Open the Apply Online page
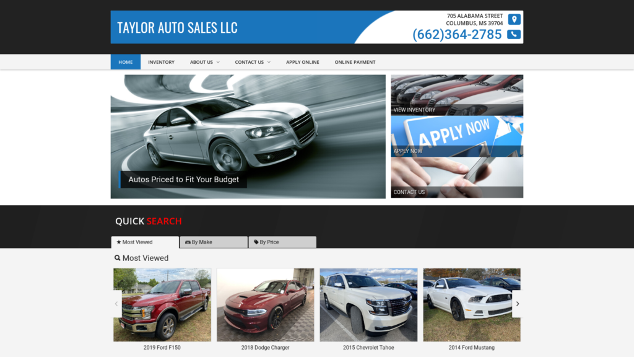 pyautogui.click(x=302, y=62)
